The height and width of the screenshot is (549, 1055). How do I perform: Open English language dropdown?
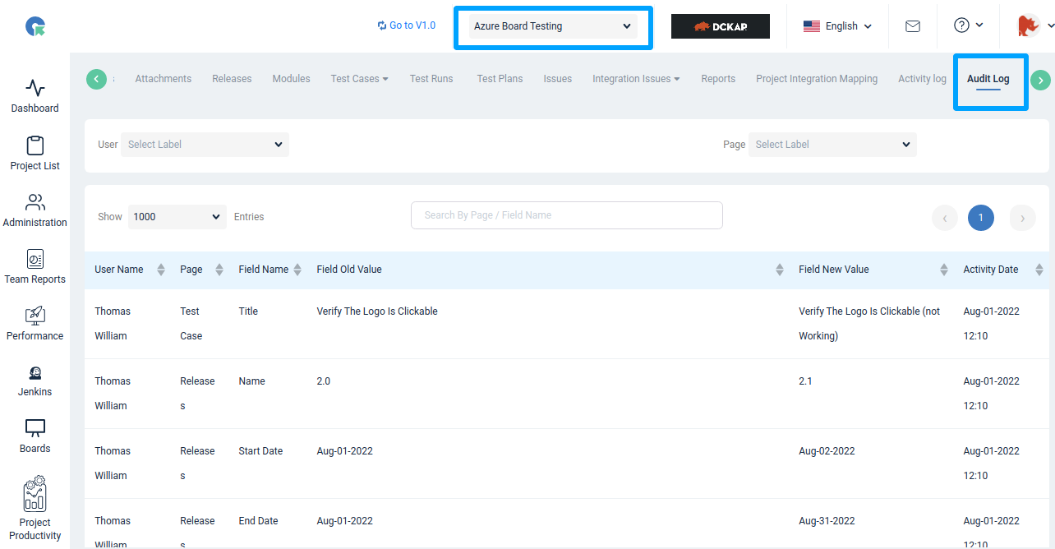[x=837, y=26]
